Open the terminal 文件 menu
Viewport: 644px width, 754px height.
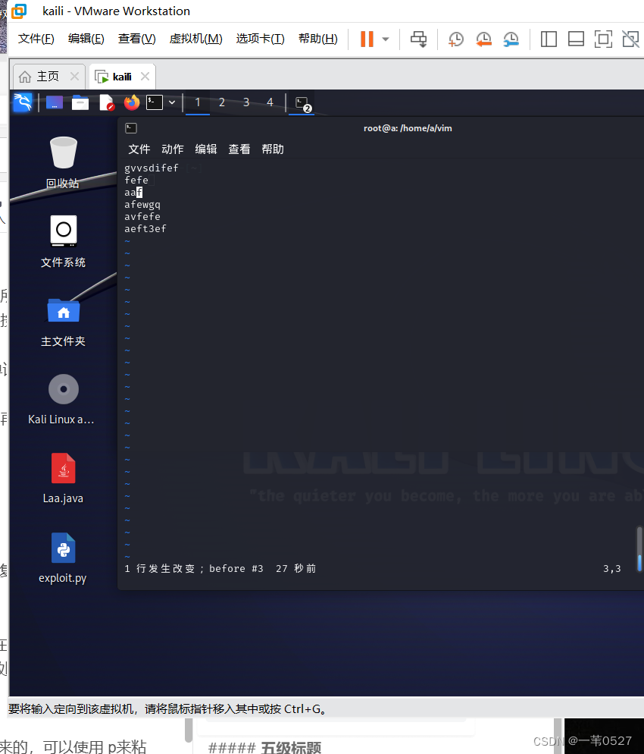(139, 149)
